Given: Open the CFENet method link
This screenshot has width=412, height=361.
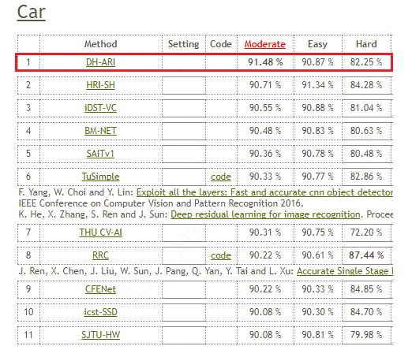Looking at the screenshot, I should click(x=100, y=289).
